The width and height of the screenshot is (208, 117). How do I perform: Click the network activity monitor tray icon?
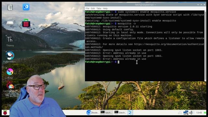point(205,113)
